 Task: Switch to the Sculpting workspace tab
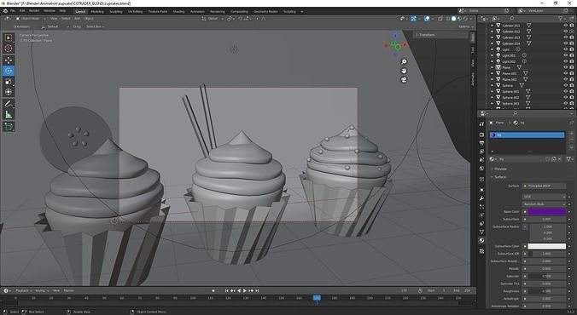click(116, 11)
